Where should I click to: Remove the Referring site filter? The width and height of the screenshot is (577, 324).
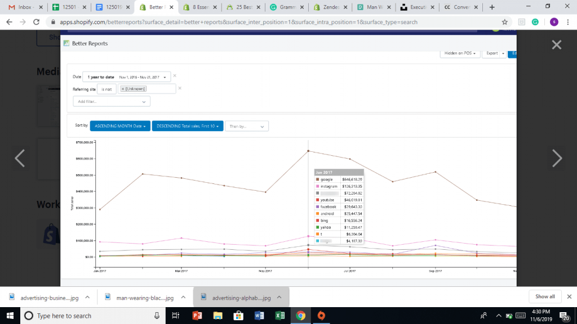pyautogui.click(x=180, y=88)
